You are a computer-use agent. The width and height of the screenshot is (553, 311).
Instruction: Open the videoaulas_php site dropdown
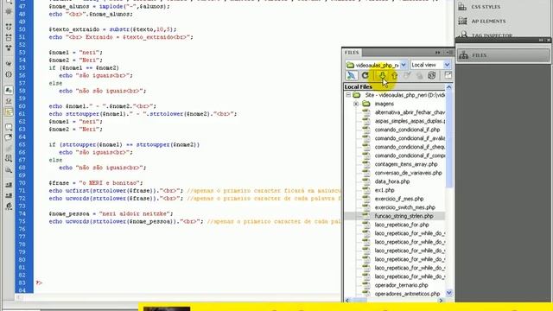[x=404, y=65]
